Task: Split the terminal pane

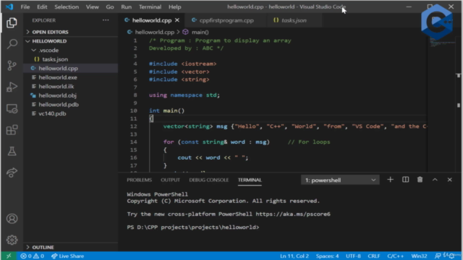Action: (x=405, y=180)
